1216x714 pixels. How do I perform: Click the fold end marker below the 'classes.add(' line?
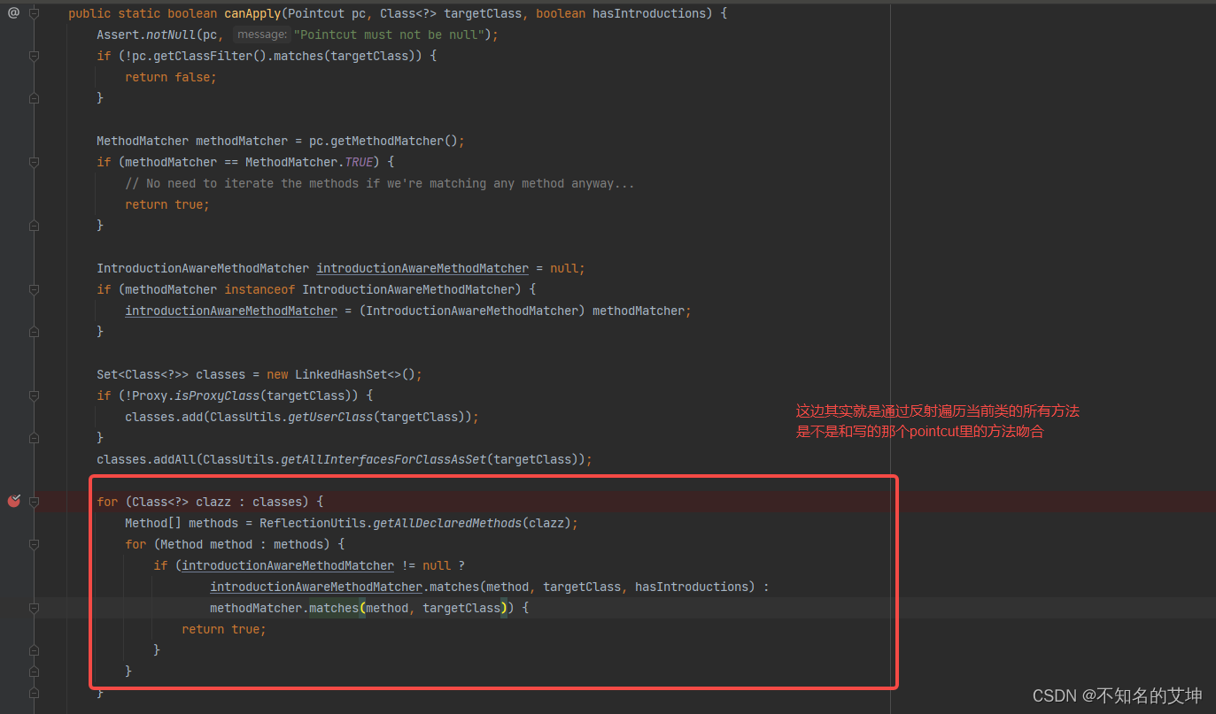34,438
